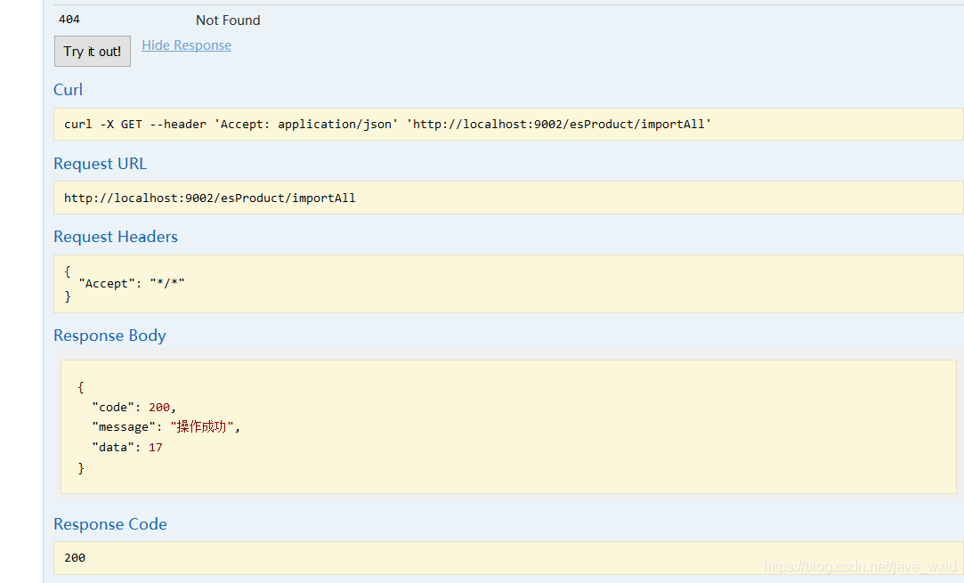Click the Response Body heading
Image resolution: width=964 pixels, height=583 pixels.
click(109, 336)
